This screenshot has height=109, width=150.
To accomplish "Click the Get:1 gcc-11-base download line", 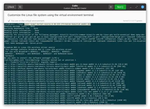I will coord(66,64).
